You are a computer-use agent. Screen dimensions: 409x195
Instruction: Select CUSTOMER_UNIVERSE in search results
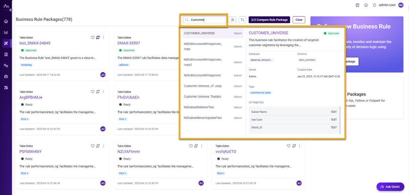199,33
